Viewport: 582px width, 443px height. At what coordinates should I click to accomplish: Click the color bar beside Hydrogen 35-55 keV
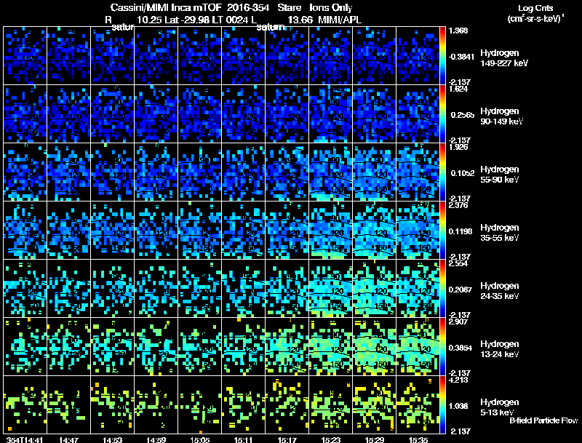pos(442,231)
